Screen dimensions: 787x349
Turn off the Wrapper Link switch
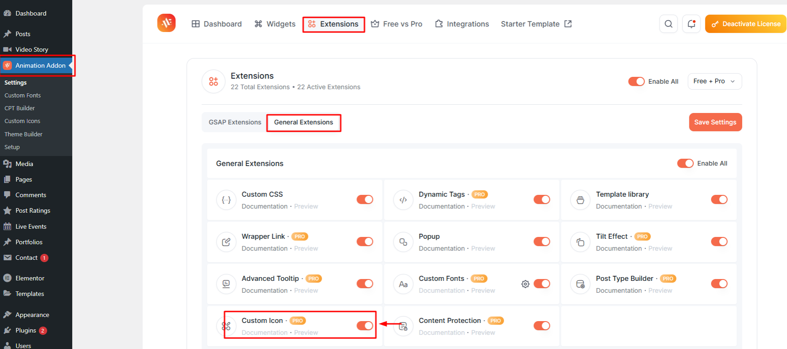(365, 242)
